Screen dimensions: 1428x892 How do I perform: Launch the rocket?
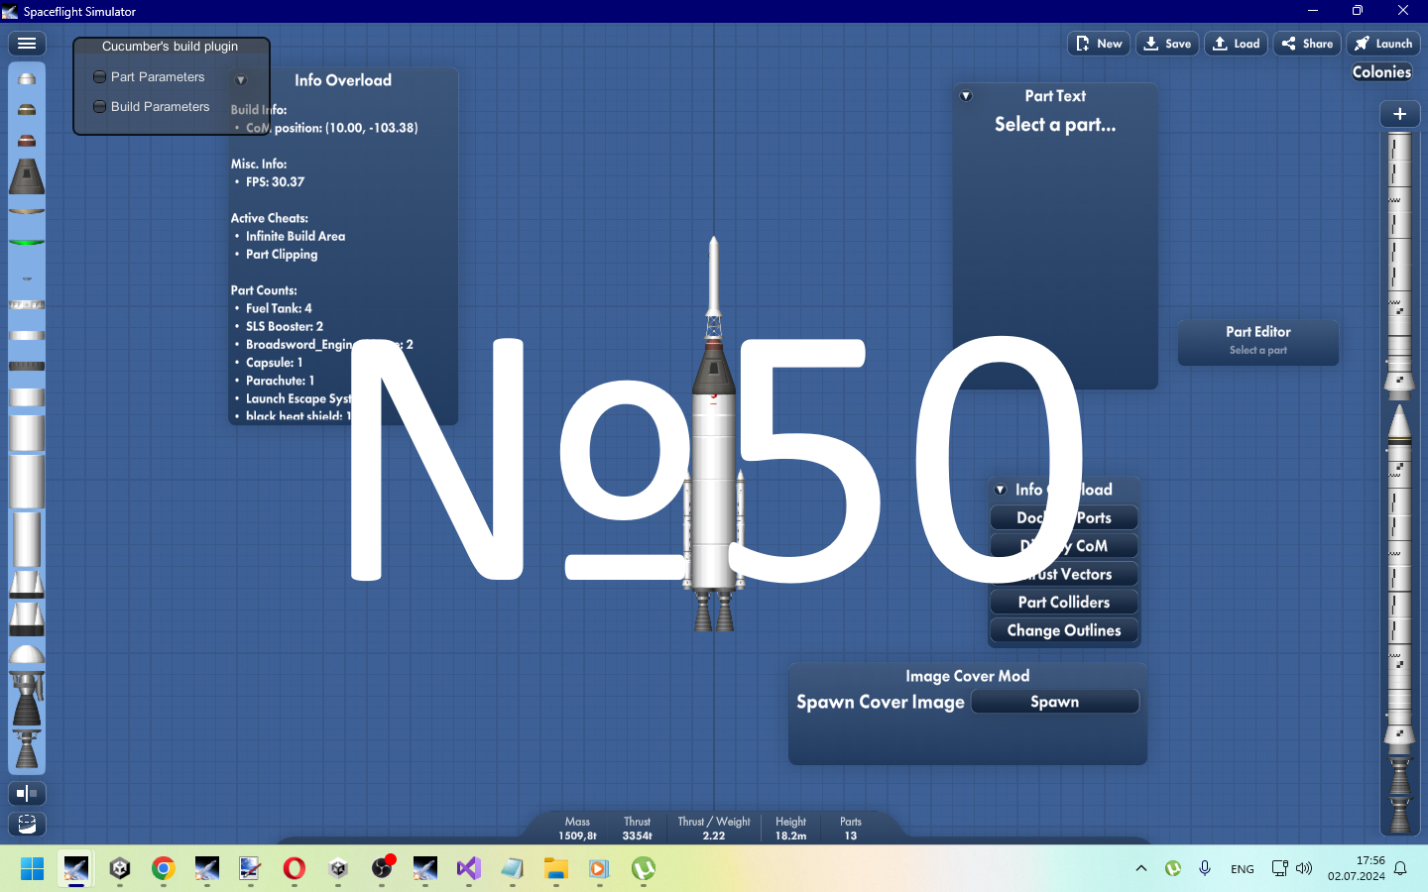click(x=1383, y=44)
